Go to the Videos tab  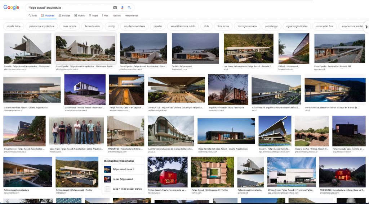[80, 15]
